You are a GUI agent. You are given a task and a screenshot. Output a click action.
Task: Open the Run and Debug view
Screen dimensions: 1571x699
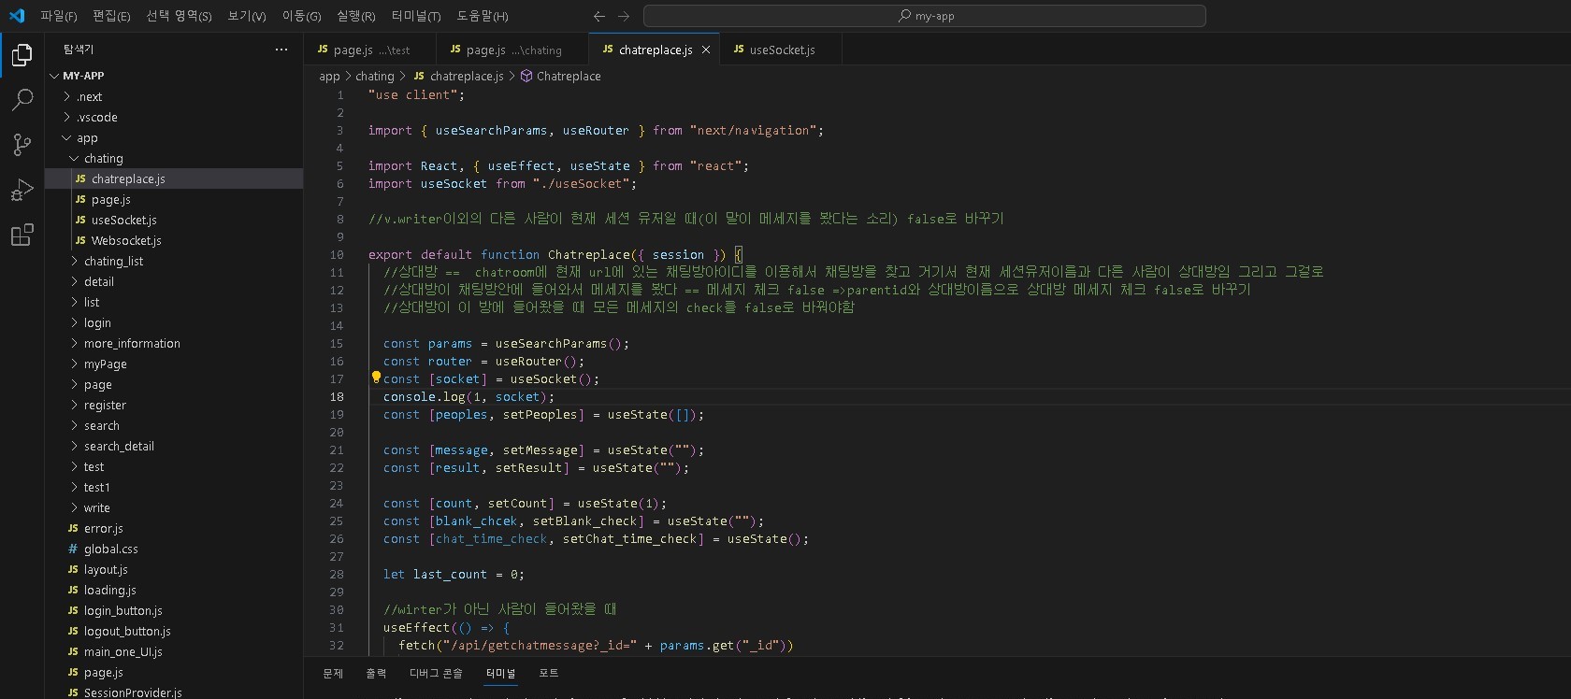point(22,190)
